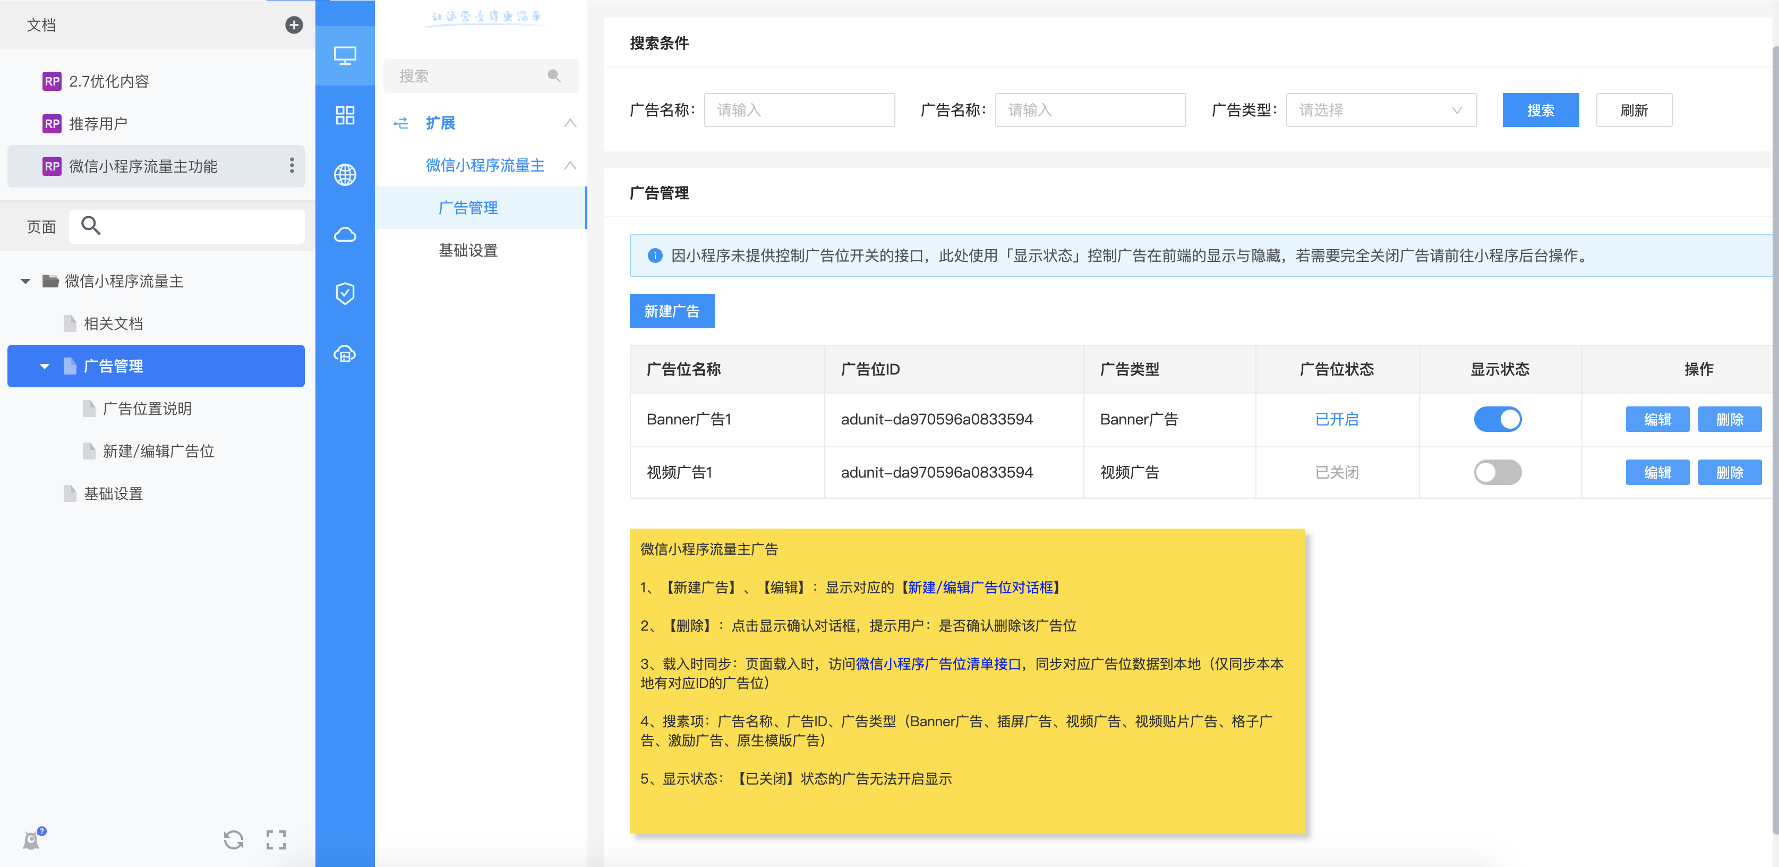This screenshot has width=1779, height=867.
Task: Click the folder icon of 微信小程序流量主
Action: pos(50,280)
